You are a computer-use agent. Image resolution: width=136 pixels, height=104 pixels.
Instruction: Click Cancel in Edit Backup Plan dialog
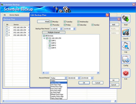click(x=98, y=83)
